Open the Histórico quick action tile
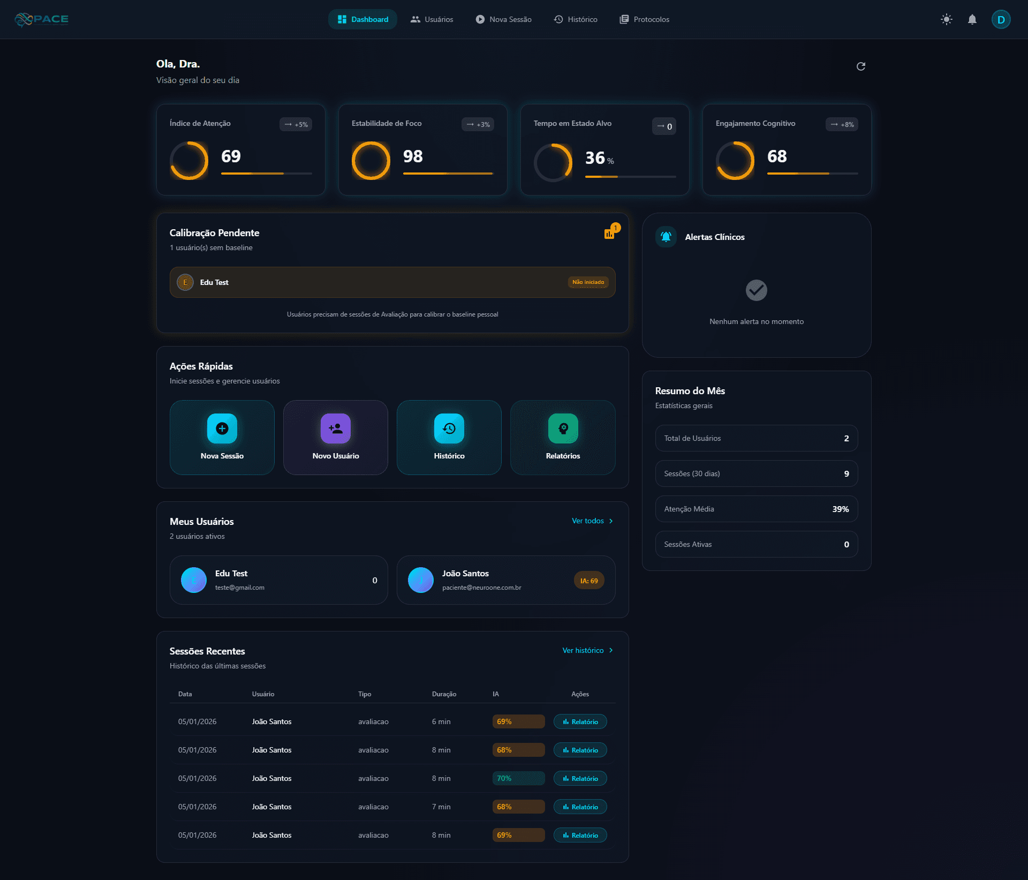 coord(449,438)
